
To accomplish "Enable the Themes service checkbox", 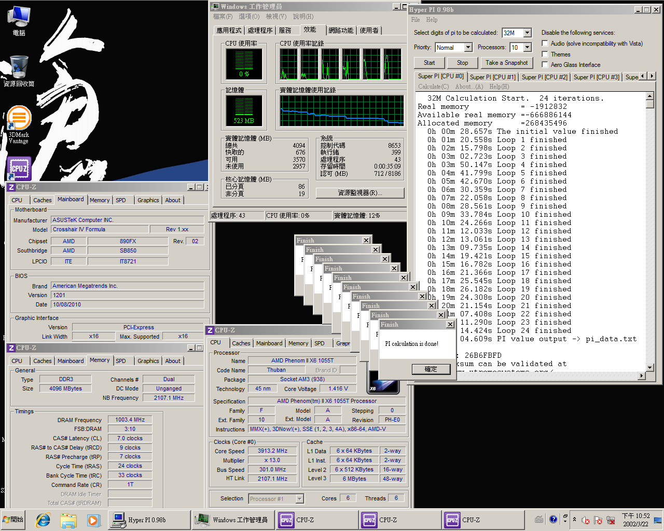I will pos(545,54).
